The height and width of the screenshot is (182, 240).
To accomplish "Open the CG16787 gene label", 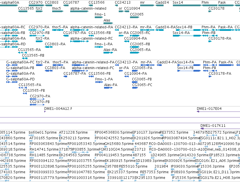I will coord(71,3).
